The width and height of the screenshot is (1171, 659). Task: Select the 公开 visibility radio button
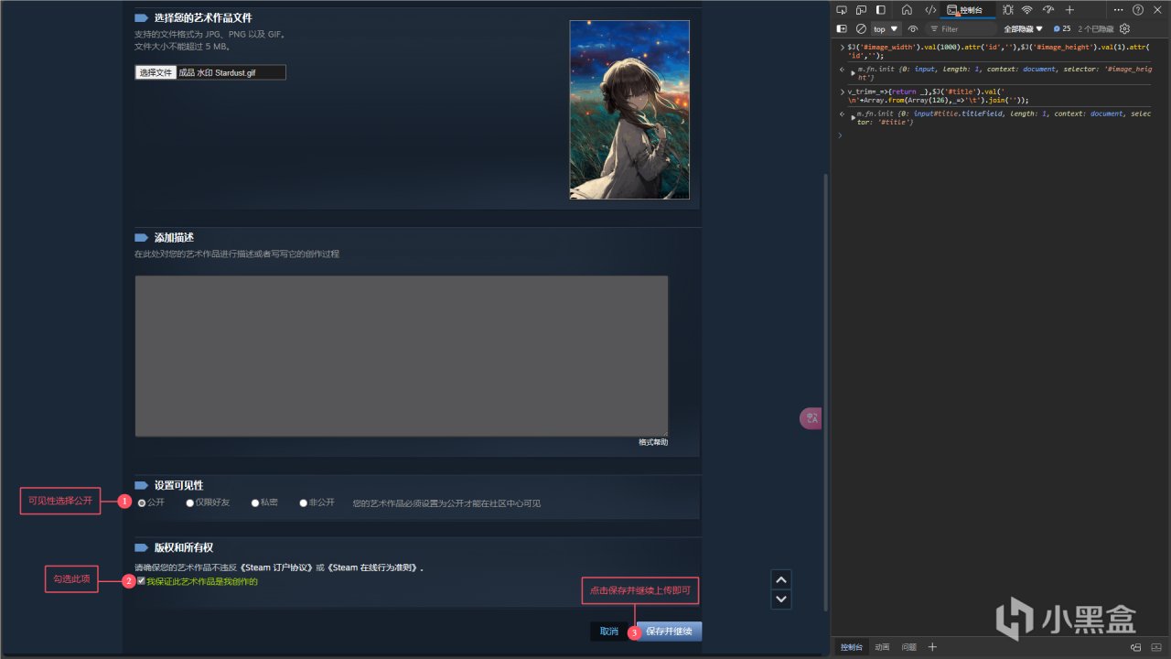coord(142,502)
